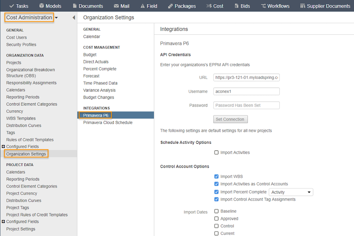Click the URL input field
The image size is (354, 236).
pos(246,77)
